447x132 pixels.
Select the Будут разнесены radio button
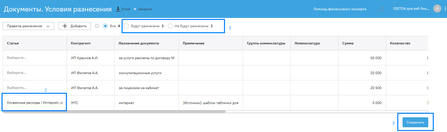click(127, 26)
